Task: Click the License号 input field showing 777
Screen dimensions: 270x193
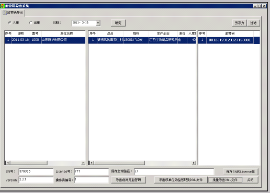Action: [x=92, y=172]
